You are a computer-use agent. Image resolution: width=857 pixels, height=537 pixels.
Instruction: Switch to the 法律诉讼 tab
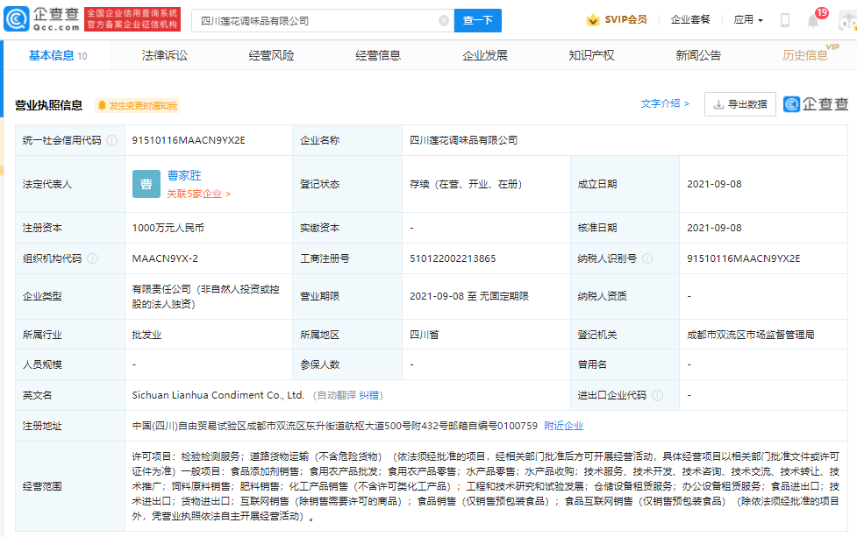click(x=165, y=55)
